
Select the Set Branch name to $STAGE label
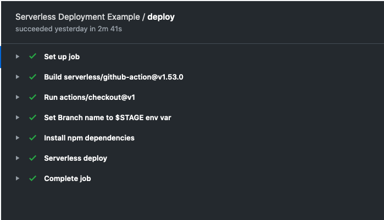[x=103, y=117]
